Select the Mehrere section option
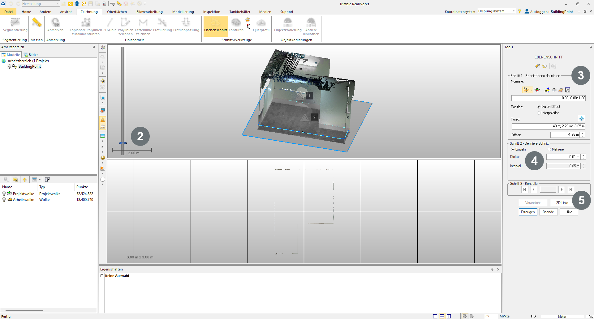This screenshot has height=319, width=594. (x=549, y=150)
